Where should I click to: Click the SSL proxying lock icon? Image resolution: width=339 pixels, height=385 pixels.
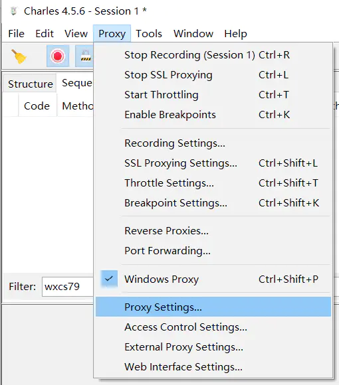pos(85,56)
